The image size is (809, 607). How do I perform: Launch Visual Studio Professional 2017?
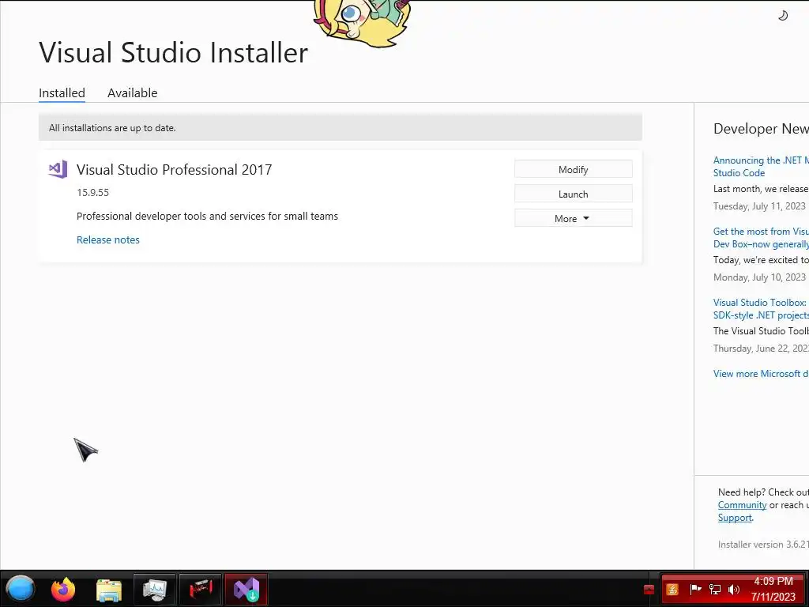[574, 194]
